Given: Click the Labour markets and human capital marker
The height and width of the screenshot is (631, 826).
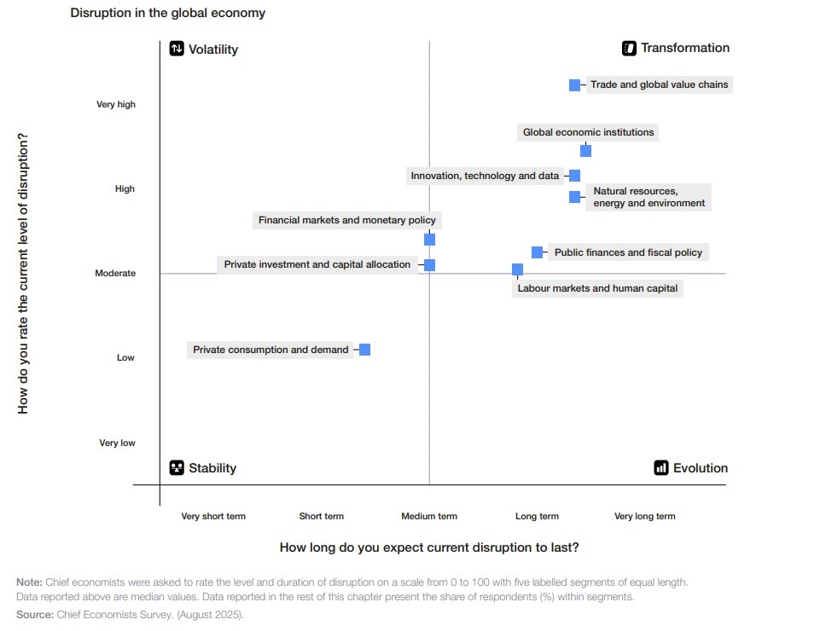Looking at the screenshot, I should 517,269.
